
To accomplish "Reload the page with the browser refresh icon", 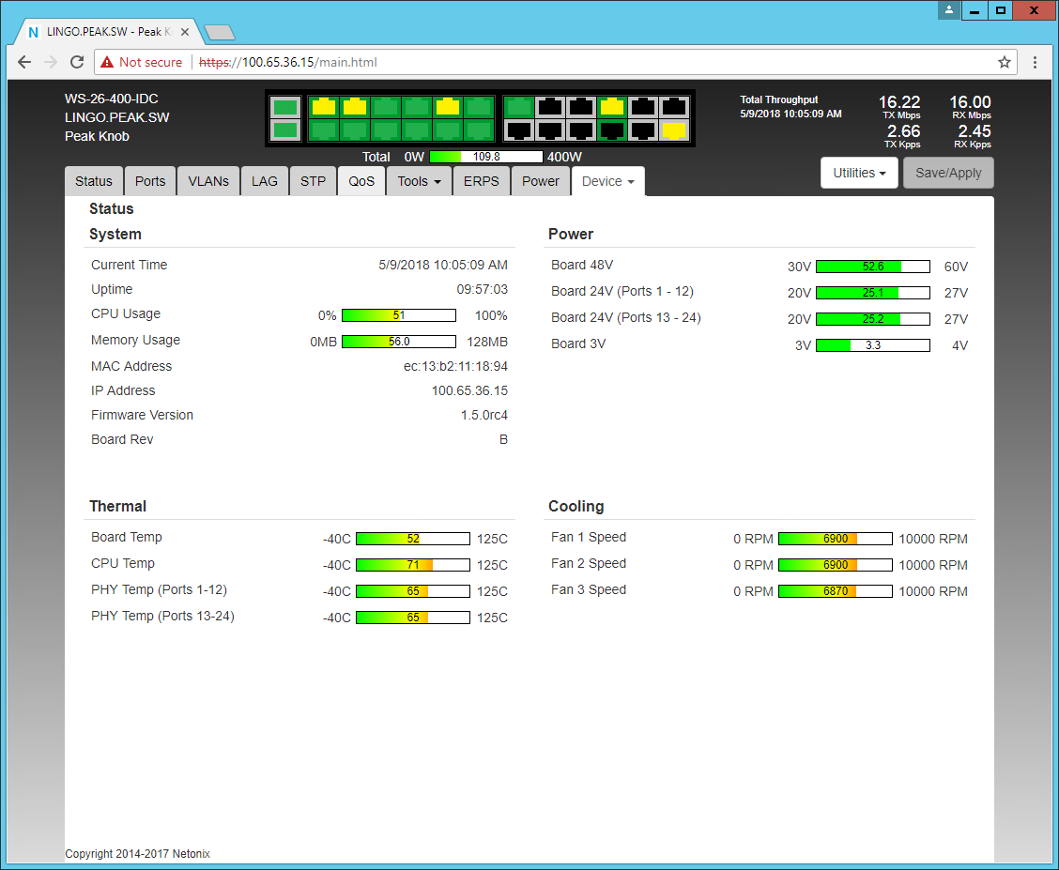I will (77, 62).
